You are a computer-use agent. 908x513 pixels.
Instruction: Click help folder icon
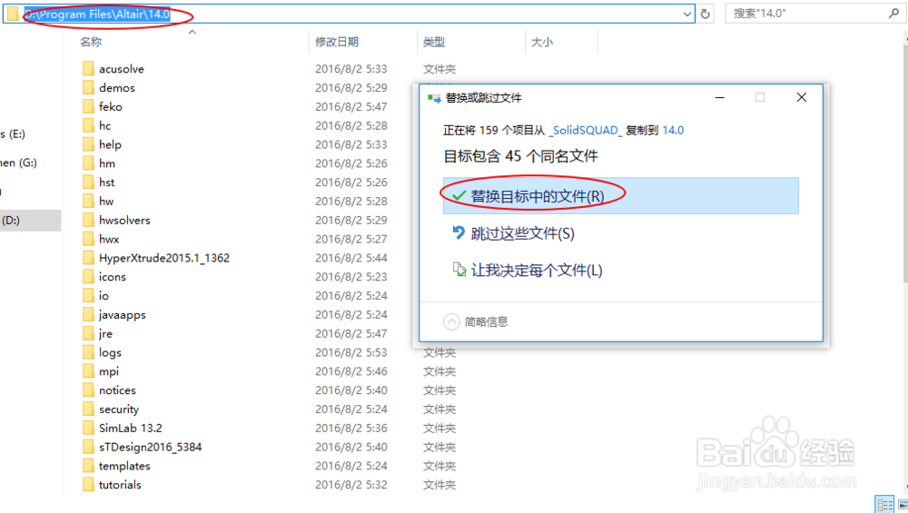click(x=88, y=144)
